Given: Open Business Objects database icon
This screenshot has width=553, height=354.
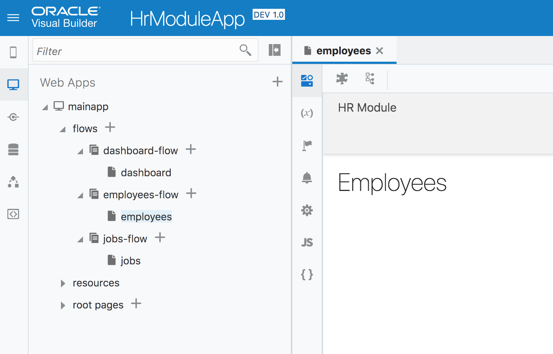Looking at the screenshot, I should pyautogui.click(x=13, y=149).
